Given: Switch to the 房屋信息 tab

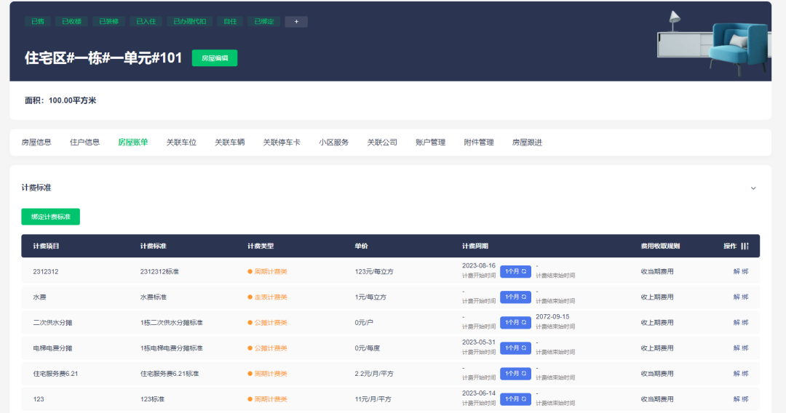Looking at the screenshot, I should tap(36, 143).
